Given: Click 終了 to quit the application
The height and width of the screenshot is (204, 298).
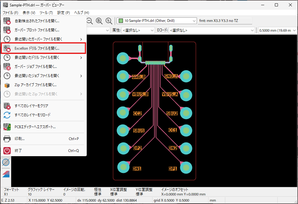Looking at the screenshot, I should tap(18, 150).
